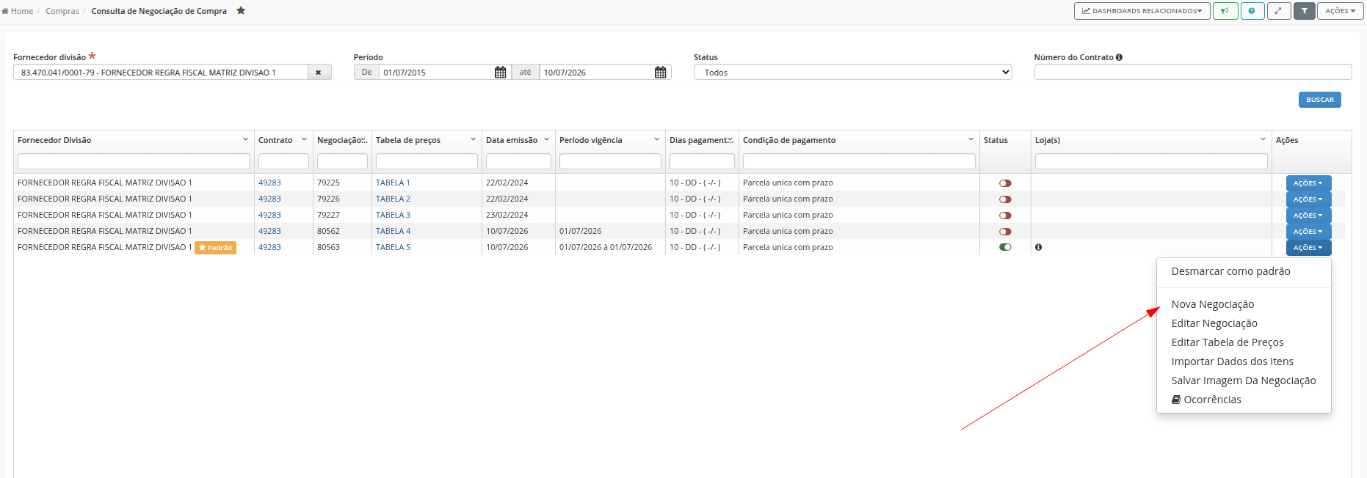Open the megaphone announcements icon button

1225,11
